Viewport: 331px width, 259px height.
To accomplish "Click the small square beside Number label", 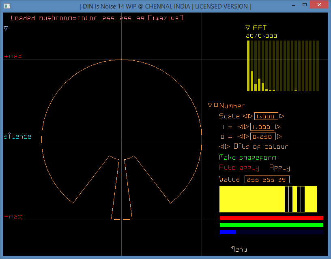I will [215, 105].
